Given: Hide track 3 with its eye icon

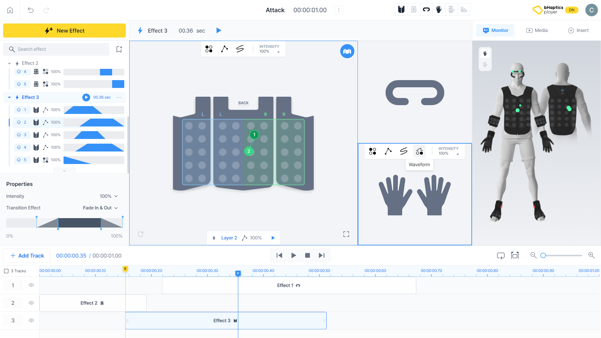Looking at the screenshot, I should tap(31, 320).
